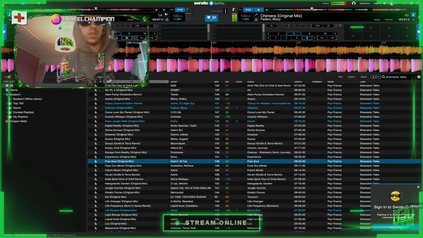Toggle Repeat on right deck
Screen dimensions: 423x238
(377, 20)
